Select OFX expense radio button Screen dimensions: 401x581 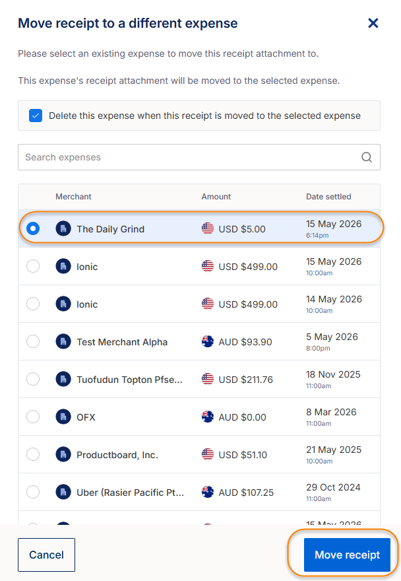[33, 417]
